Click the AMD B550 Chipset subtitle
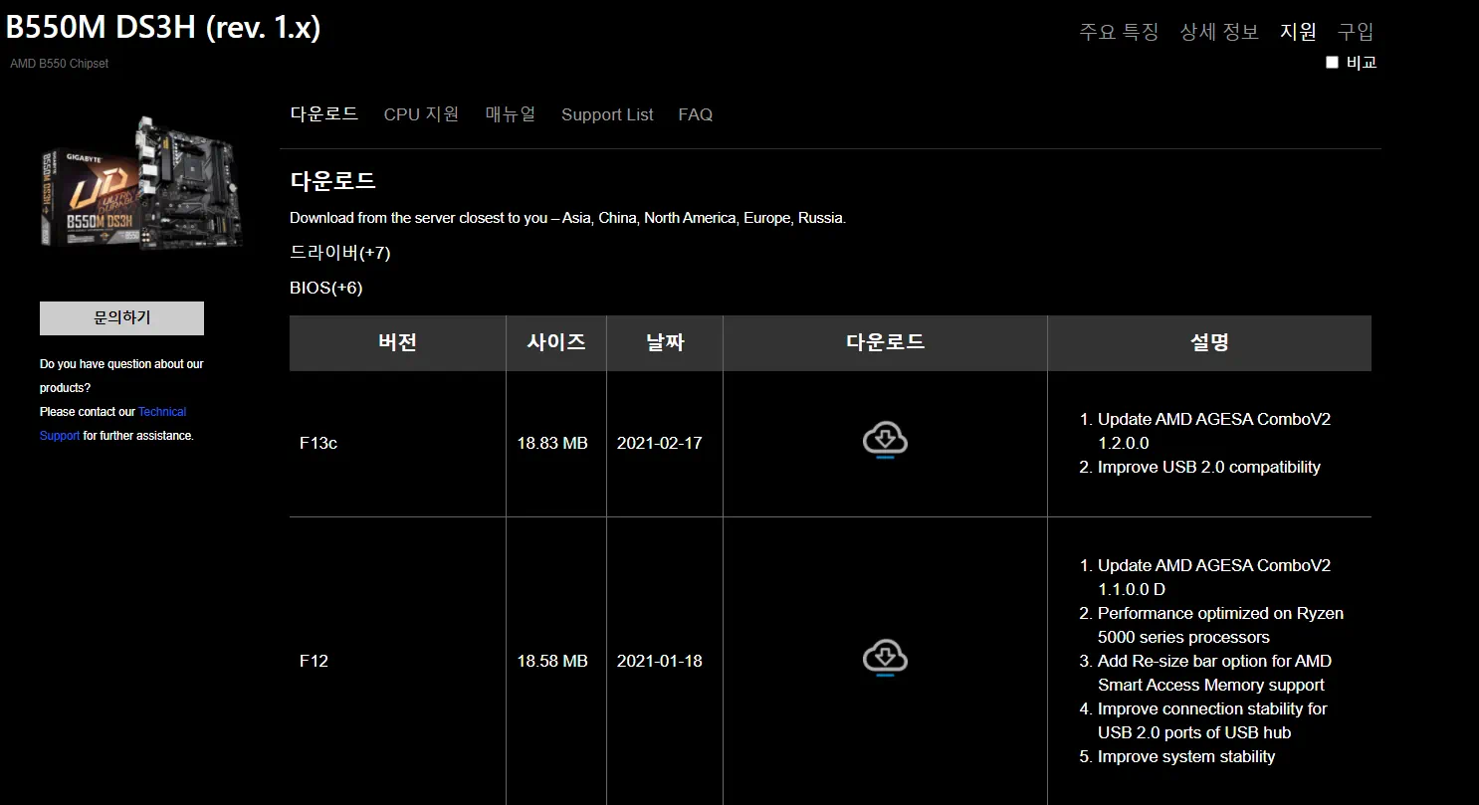This screenshot has width=1479, height=805. click(x=59, y=64)
